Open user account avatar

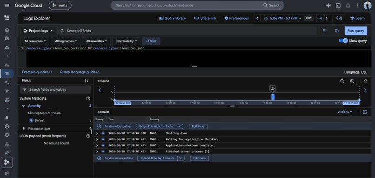click(x=368, y=6)
